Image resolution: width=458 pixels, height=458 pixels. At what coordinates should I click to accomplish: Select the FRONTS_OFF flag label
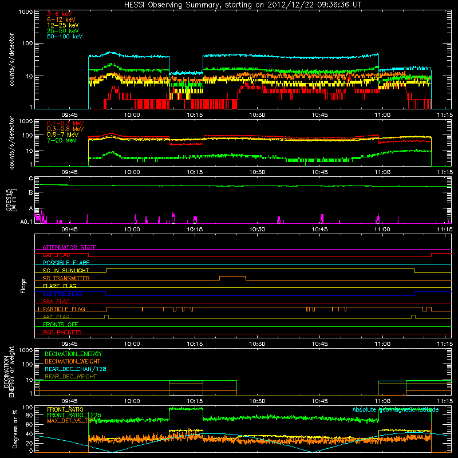61,325
